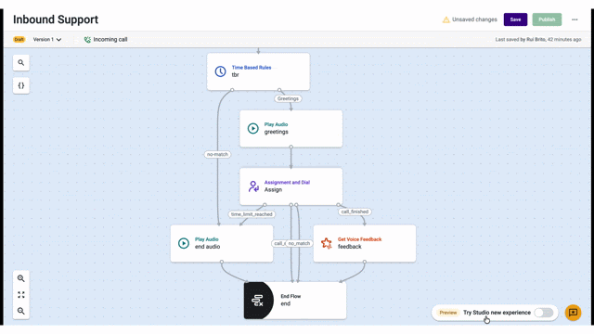This screenshot has width=594, height=334.
Task: Click the Unsaved changes text
Action: [474, 19]
